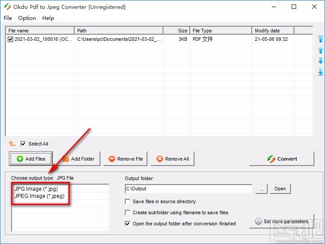Minimize the Okdo converter window

point(274,7)
